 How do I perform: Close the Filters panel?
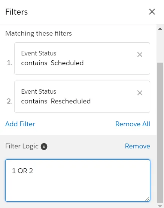click(x=152, y=12)
